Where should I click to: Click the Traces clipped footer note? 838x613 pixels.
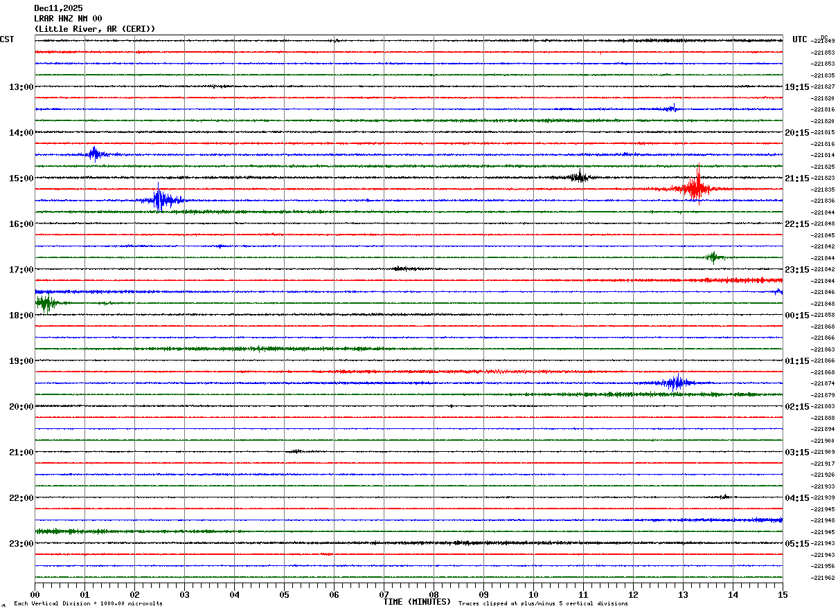(x=543, y=604)
